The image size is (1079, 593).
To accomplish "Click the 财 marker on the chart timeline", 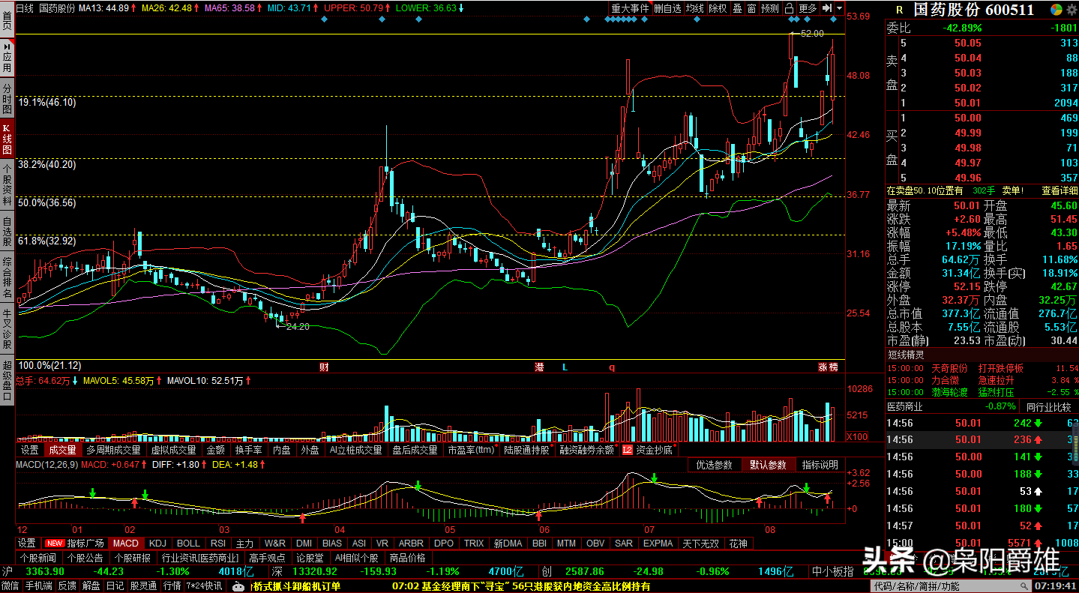I will point(323,367).
